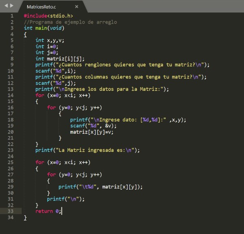Click 'int main(void)' declaration
This screenshot has width=244, height=234.
(44, 28)
